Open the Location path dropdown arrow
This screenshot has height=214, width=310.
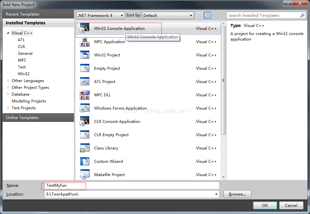(216, 194)
